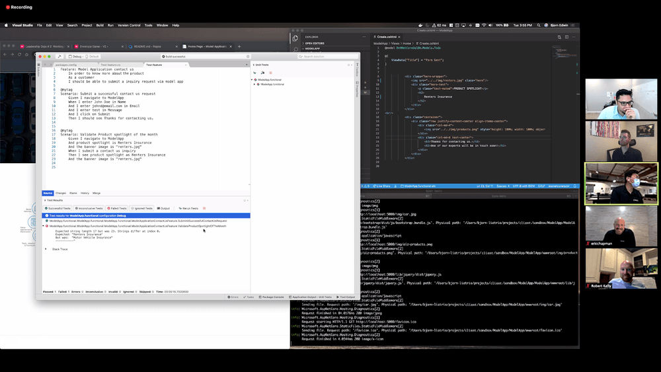Open the Errors pad button

(233, 297)
